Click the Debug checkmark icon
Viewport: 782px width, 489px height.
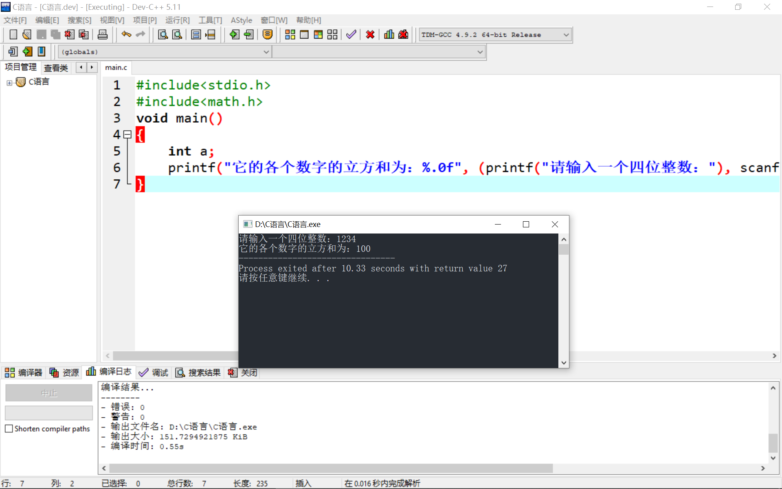point(351,35)
